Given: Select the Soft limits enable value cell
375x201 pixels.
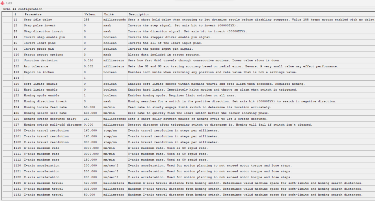Looking at the screenshot, I should 93,84.
